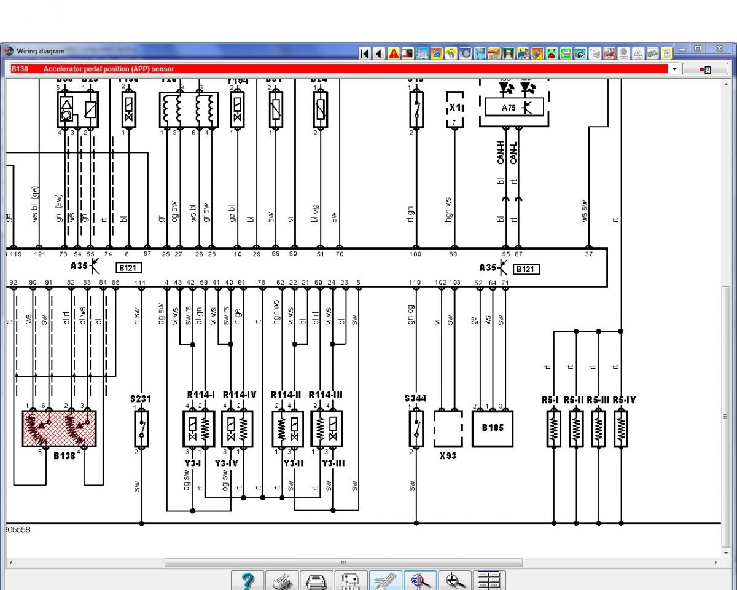737x590 pixels.
Task: Click the yellow socket icon ending the toolbar
Action: [666, 53]
